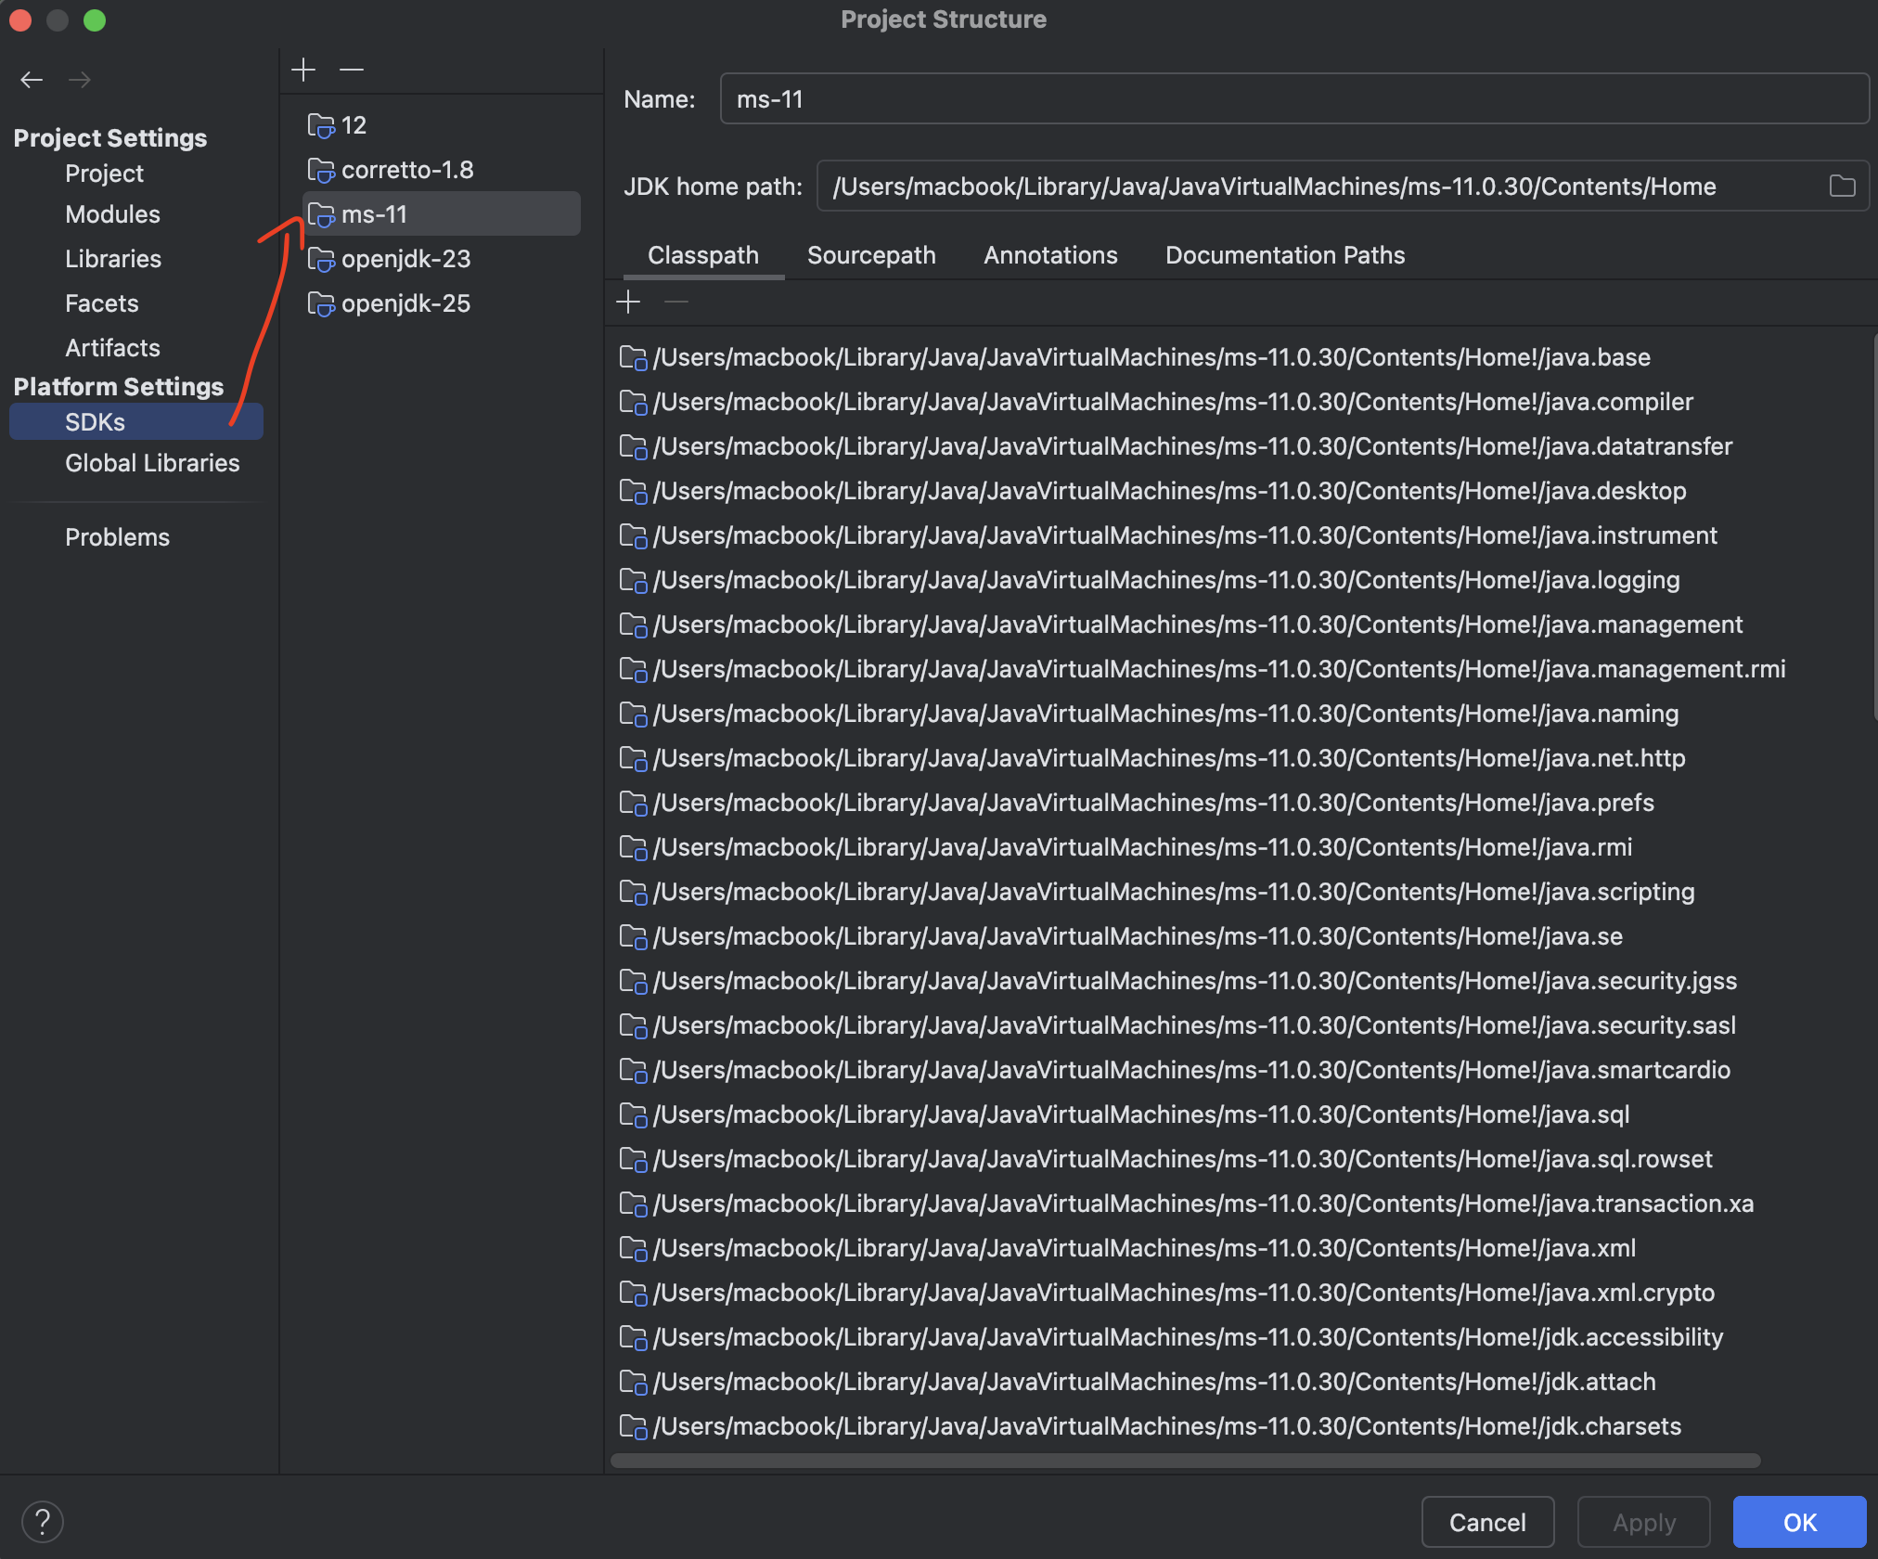
Task: Click the folder icon of the java.base entry
Action: (633, 357)
